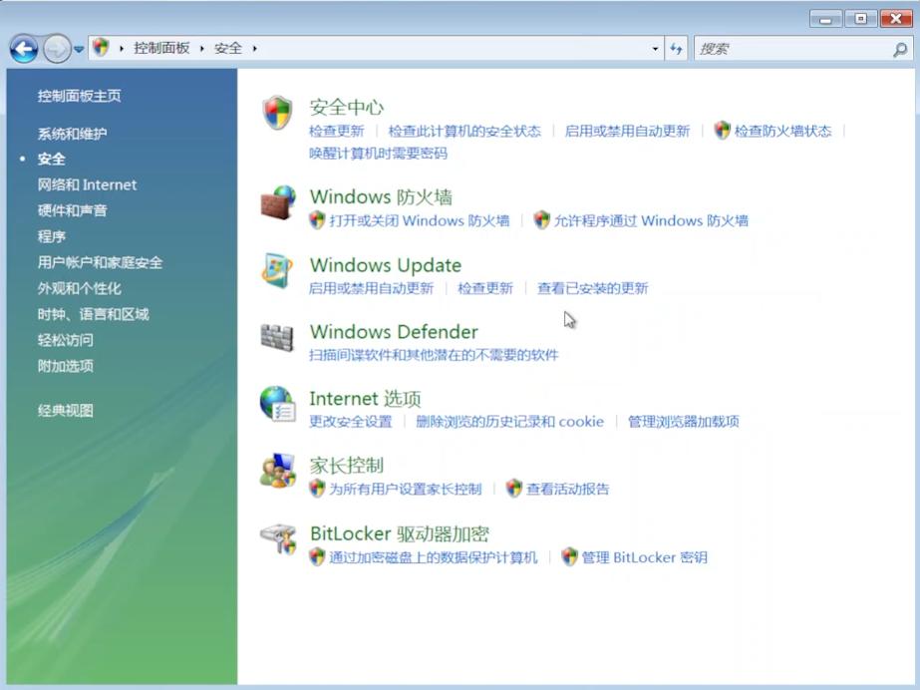Click the Windows Update icon
Screen dimensions: 920x690
tap(277, 270)
